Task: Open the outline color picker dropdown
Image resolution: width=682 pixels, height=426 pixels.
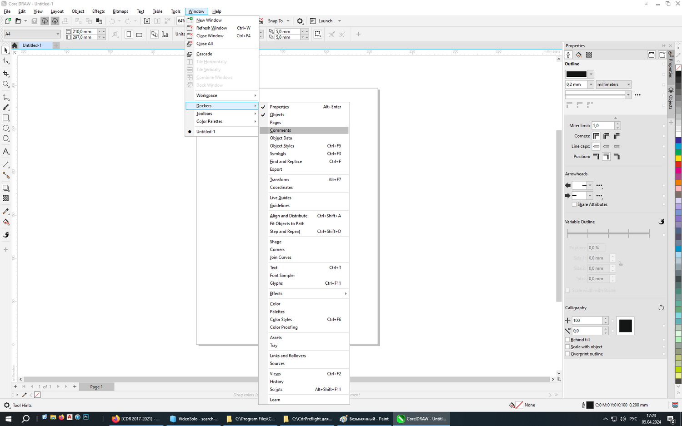Action: (x=591, y=74)
